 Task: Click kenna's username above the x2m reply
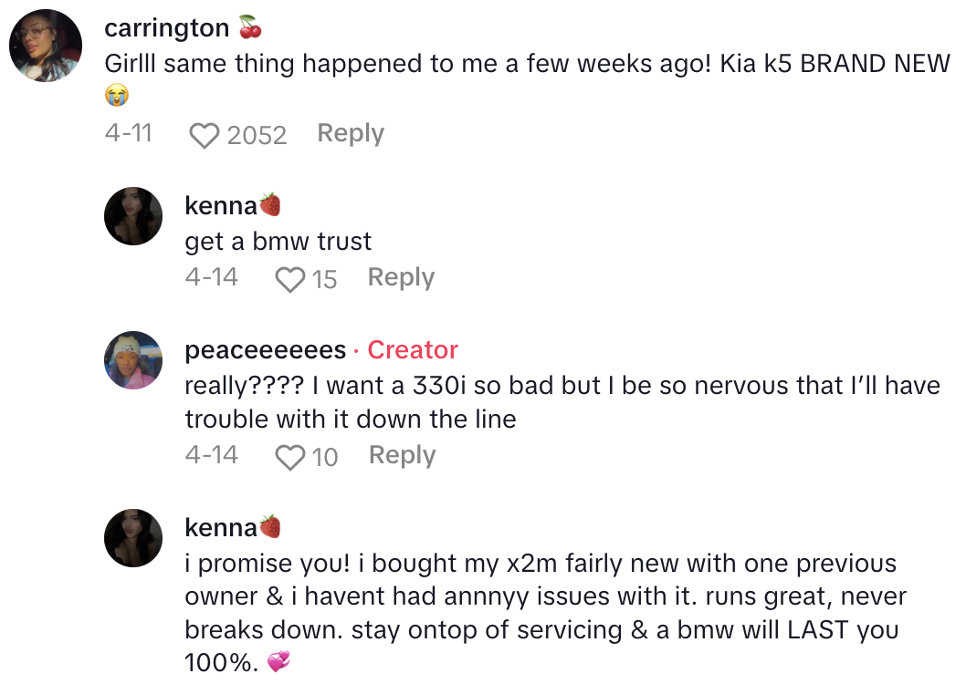point(221,527)
